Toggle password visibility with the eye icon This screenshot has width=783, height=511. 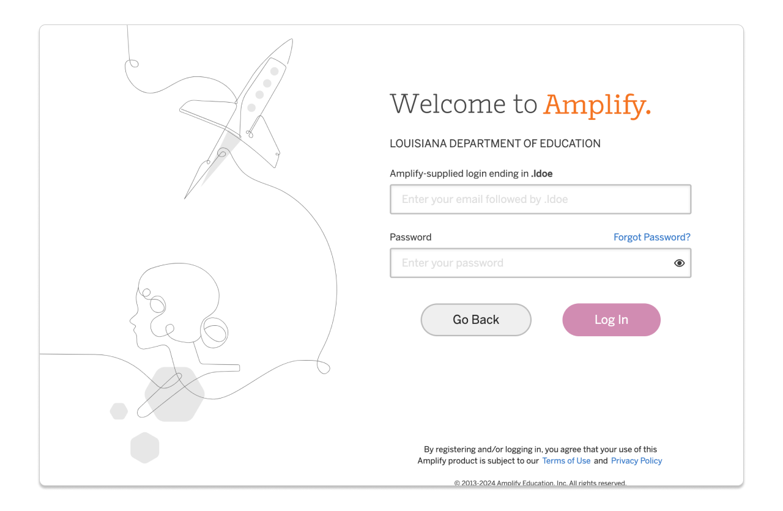[x=679, y=262]
